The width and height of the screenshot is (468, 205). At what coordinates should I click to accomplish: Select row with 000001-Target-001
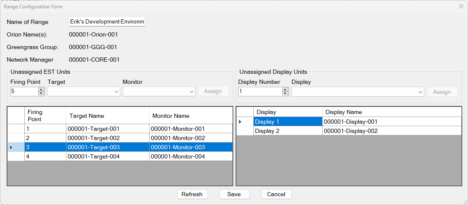coord(94,129)
